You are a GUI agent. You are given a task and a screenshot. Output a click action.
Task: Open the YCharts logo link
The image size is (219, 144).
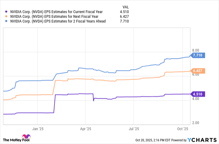203,139
